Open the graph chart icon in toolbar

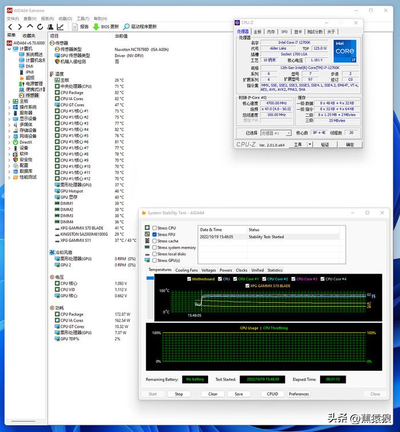click(x=60, y=27)
